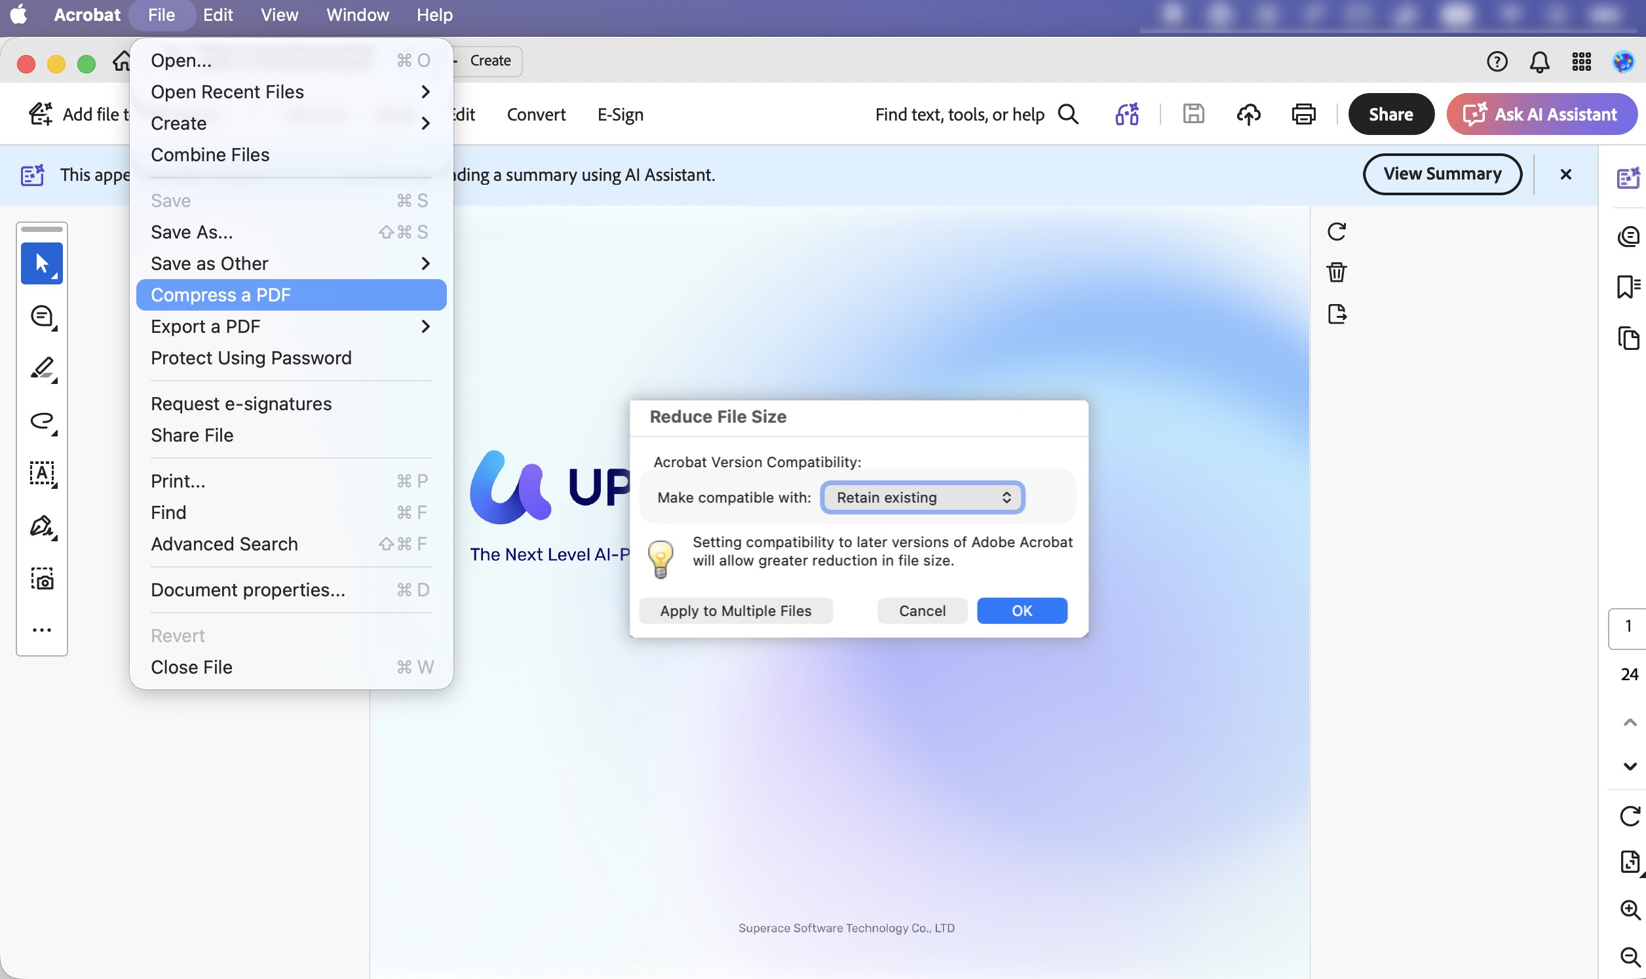This screenshot has width=1646, height=979.
Task: Expand the Create submenu in File menu
Action: 291,123
